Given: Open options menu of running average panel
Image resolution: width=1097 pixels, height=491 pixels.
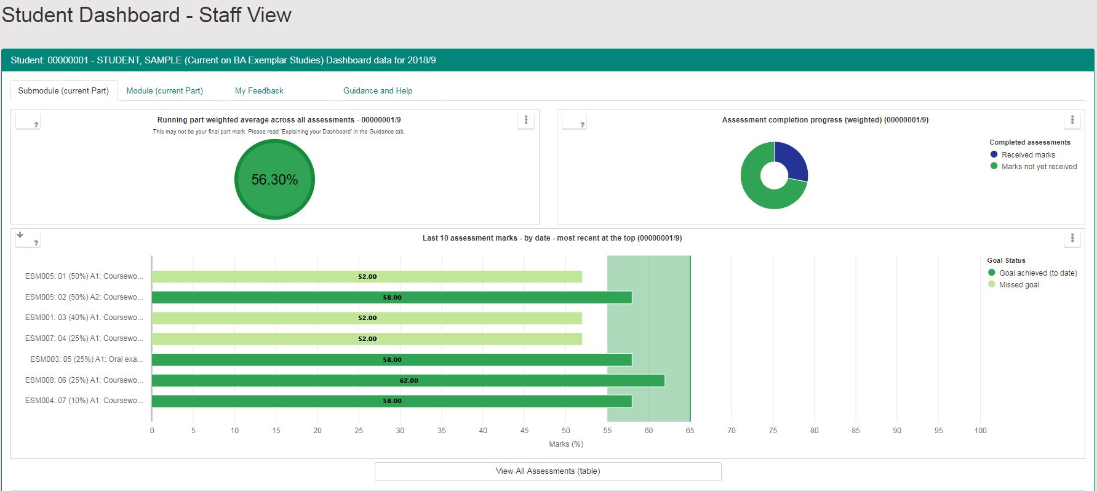Looking at the screenshot, I should (x=526, y=120).
